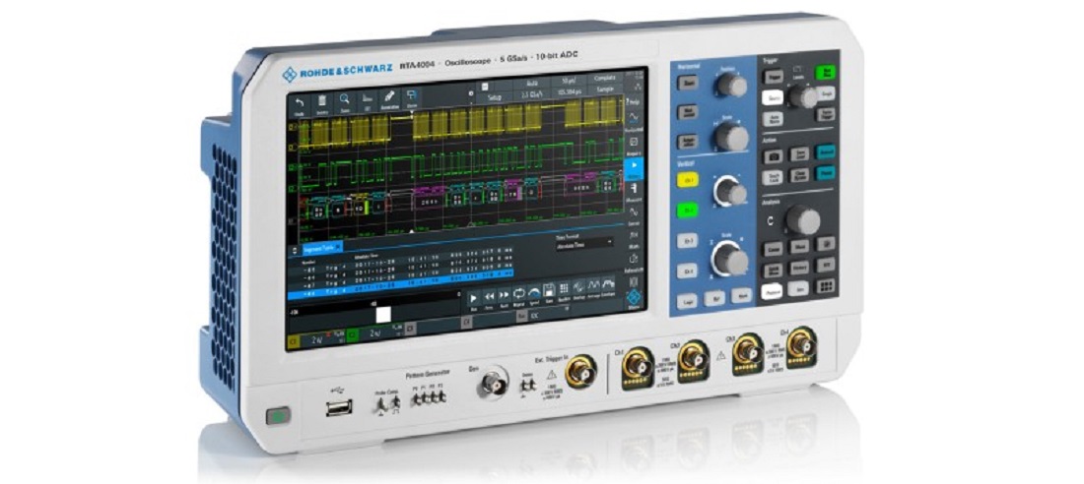Tap the Speed gauge icon in the player
Image resolution: width=1084 pixels, height=484 pixels.
pos(534,293)
